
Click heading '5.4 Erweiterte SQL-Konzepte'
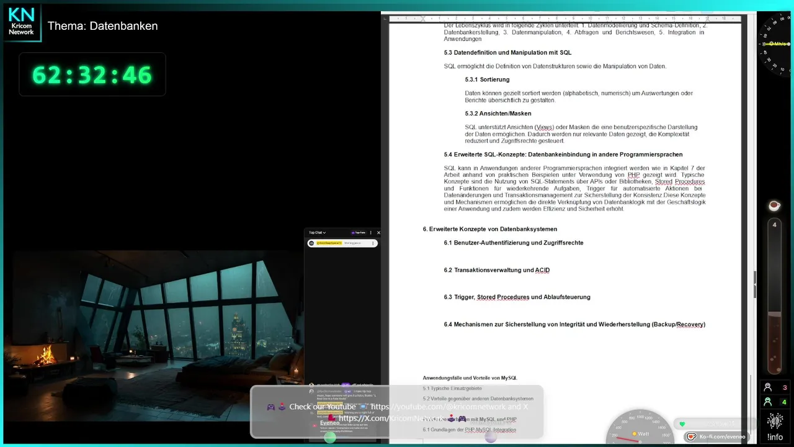[x=563, y=155]
